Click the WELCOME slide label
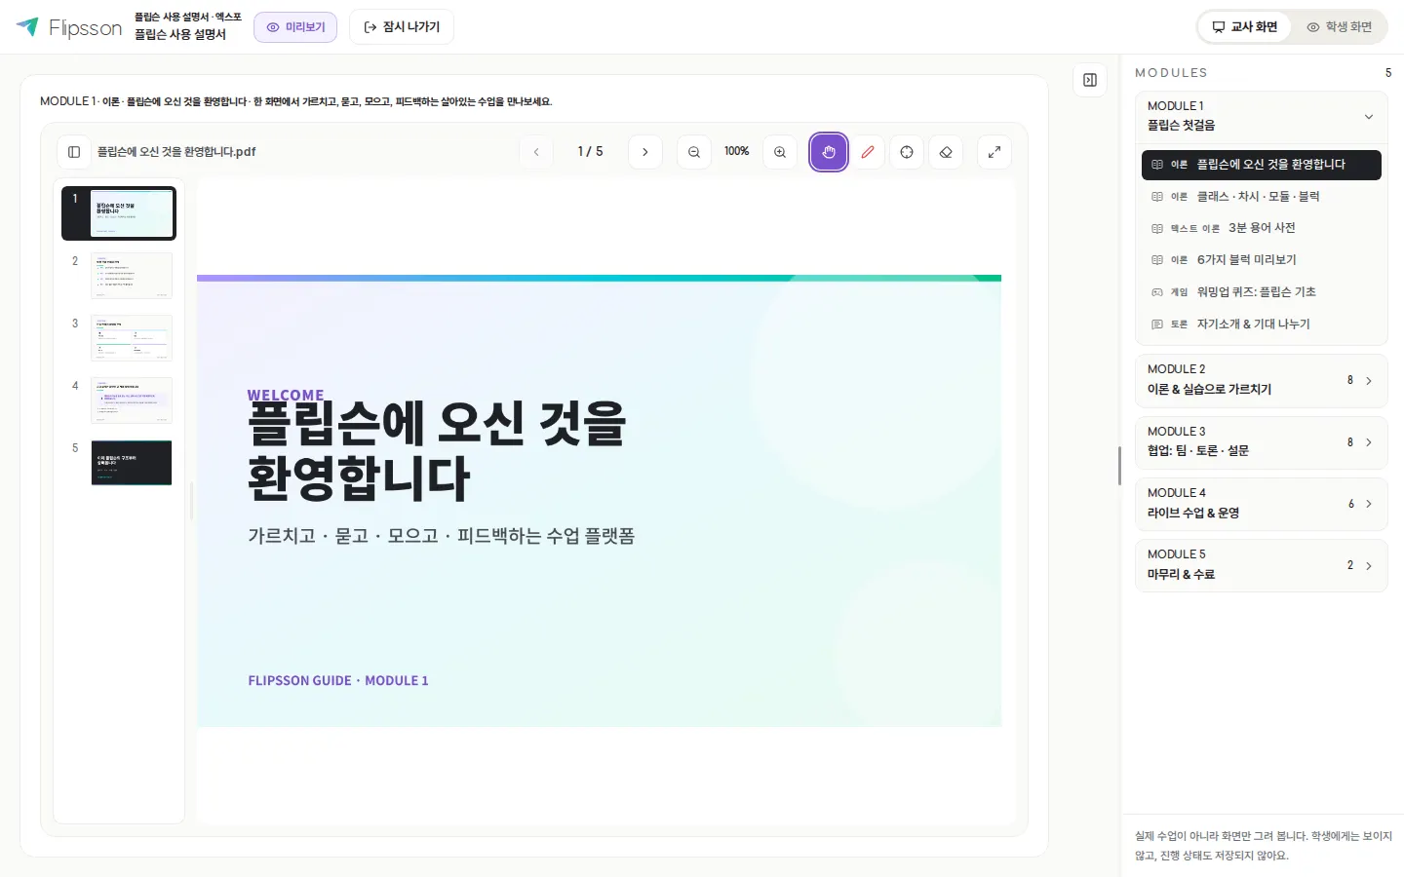The image size is (1404, 877). point(286,395)
